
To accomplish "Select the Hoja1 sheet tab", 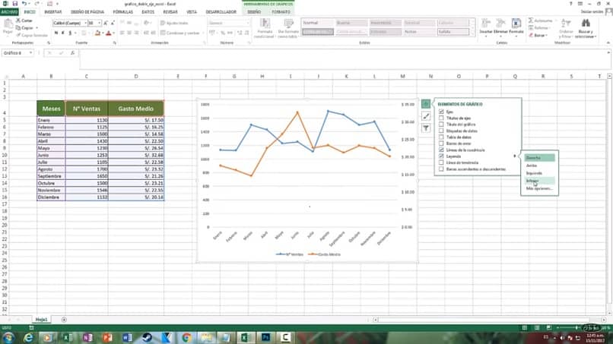I will (41, 320).
